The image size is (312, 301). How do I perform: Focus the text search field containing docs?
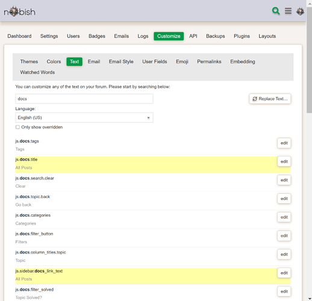pos(84,99)
